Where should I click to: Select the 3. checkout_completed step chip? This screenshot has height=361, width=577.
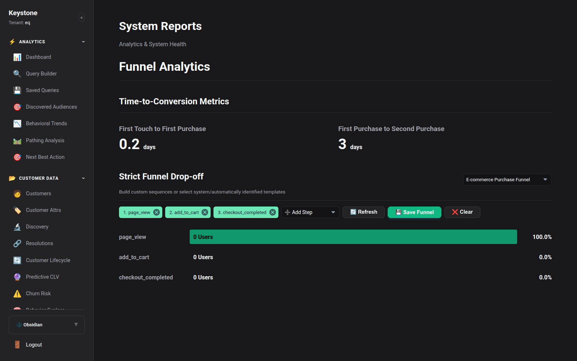pos(246,212)
